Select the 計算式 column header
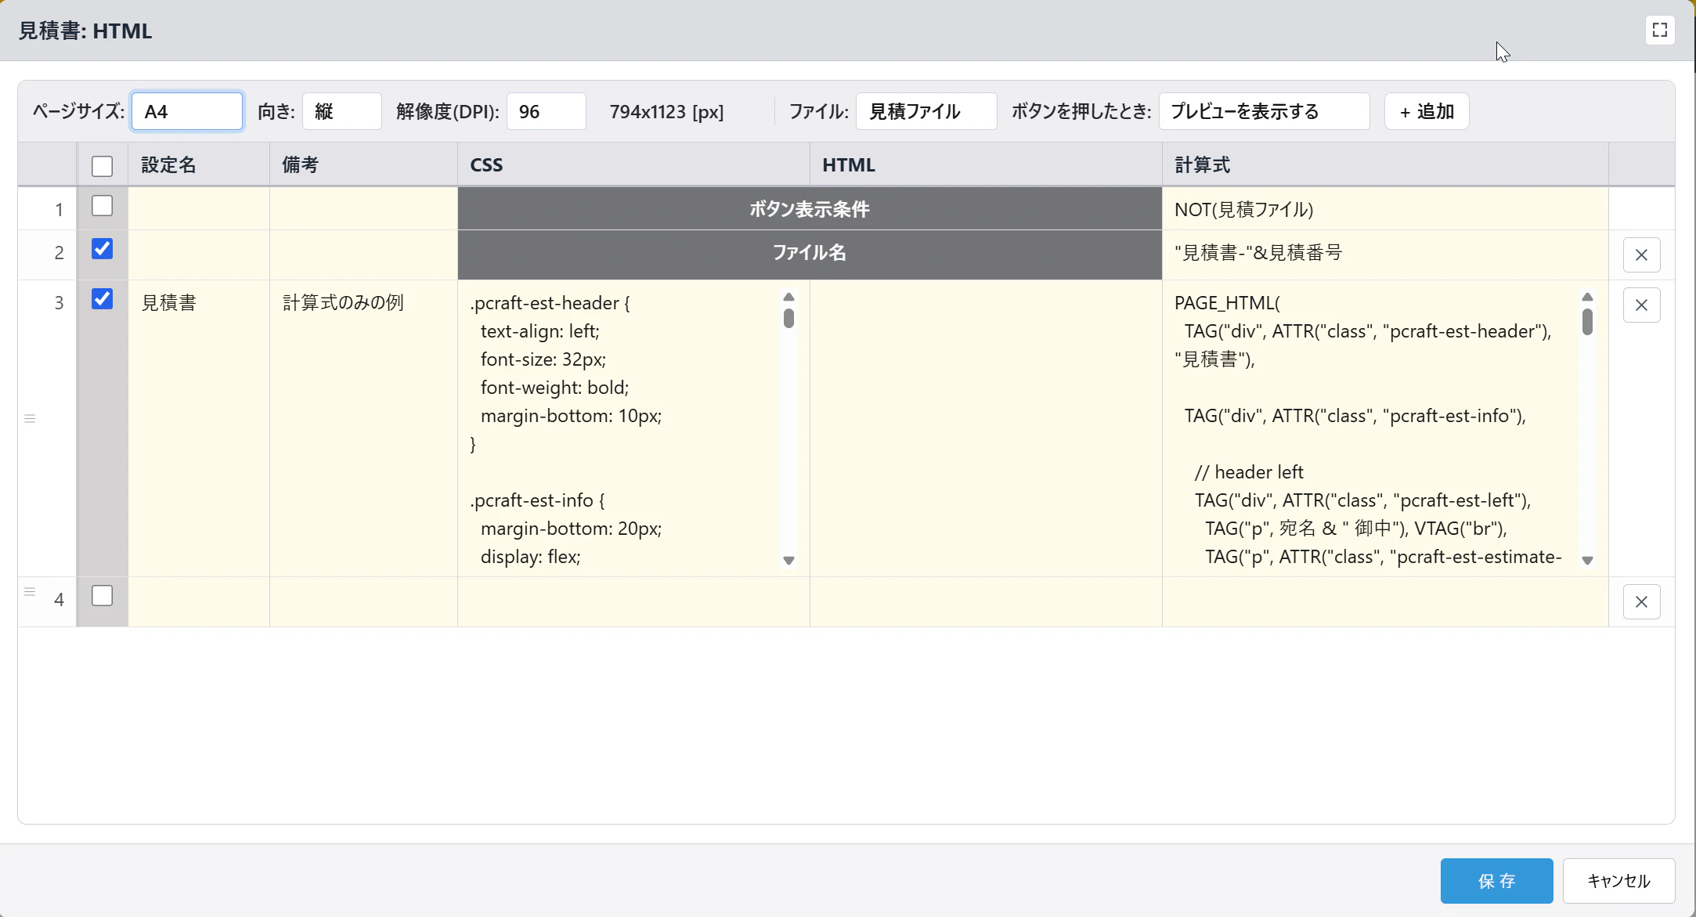Viewport: 1696px width, 917px height. click(x=1385, y=165)
